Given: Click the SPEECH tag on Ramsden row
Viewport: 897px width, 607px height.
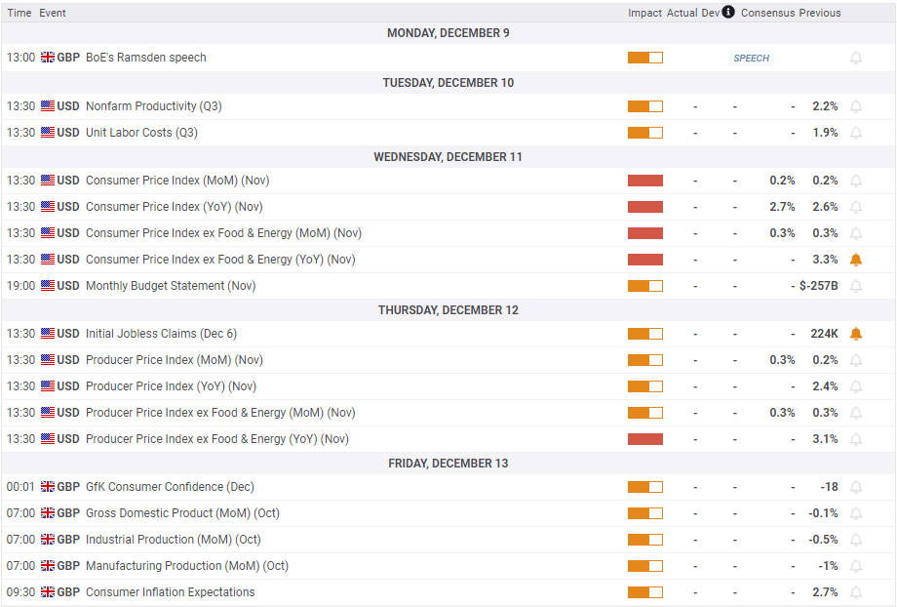Looking at the screenshot, I should point(751,59).
